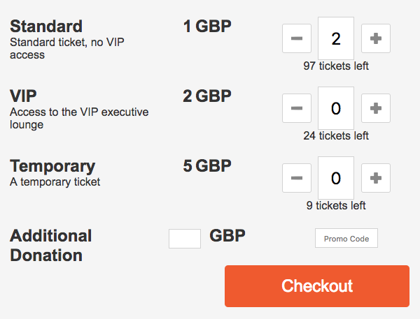Click the VIP executive lounge description
Image resolution: width=420 pixels, height=319 pixels.
[x=79, y=118]
